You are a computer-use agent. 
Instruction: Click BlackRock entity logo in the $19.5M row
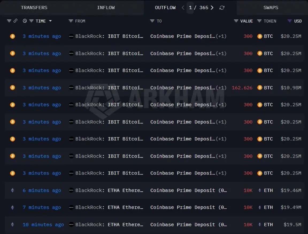click(x=71, y=224)
